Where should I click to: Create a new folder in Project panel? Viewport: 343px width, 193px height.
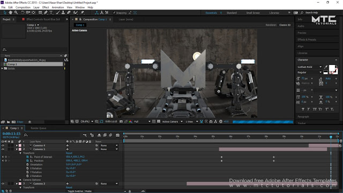click(8, 122)
